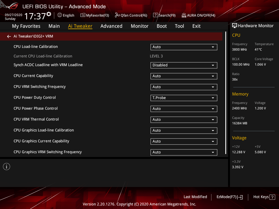Click the 17:37 clock display

point(35,16)
